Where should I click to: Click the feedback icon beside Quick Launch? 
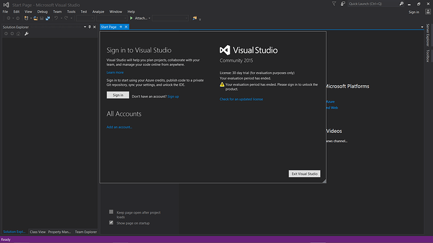[343, 4]
